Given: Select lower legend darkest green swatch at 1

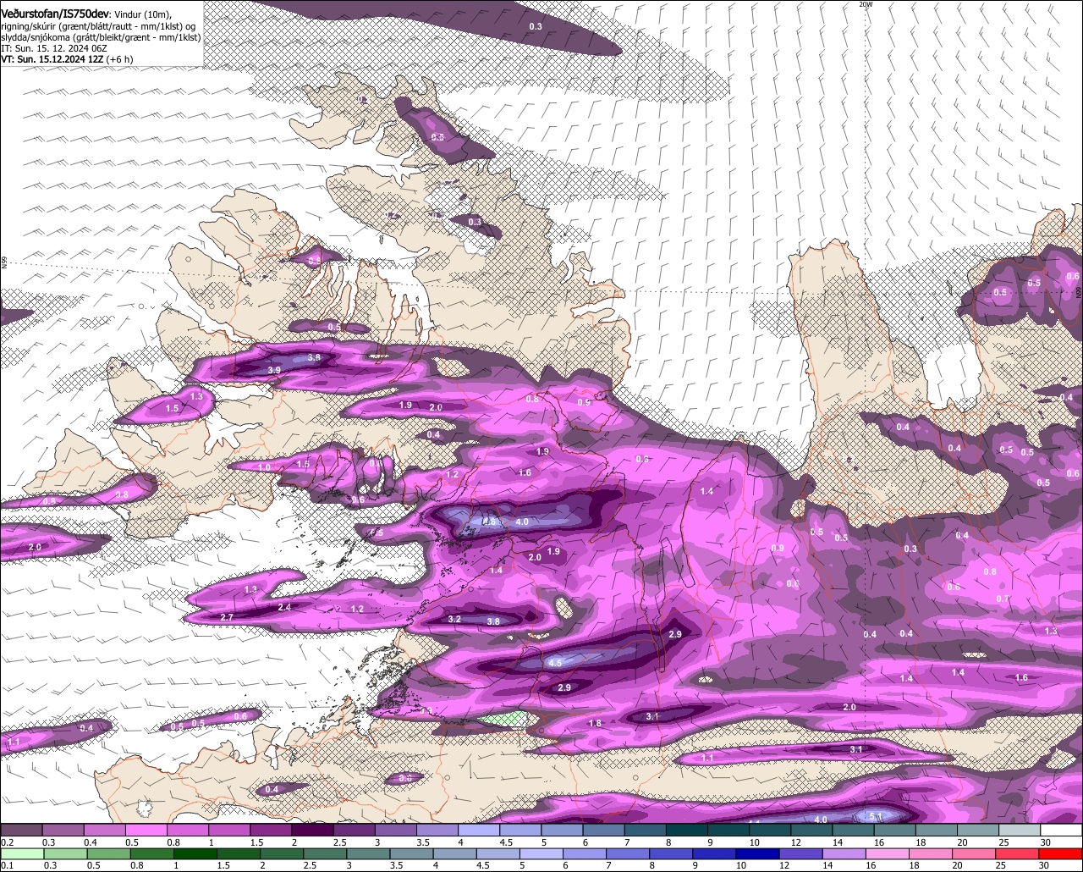Looking at the screenshot, I should click(x=196, y=853).
